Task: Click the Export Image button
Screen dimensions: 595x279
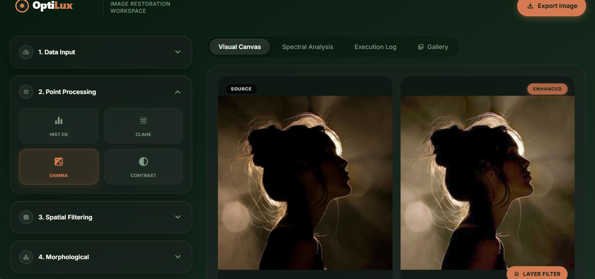Action: pos(552,6)
